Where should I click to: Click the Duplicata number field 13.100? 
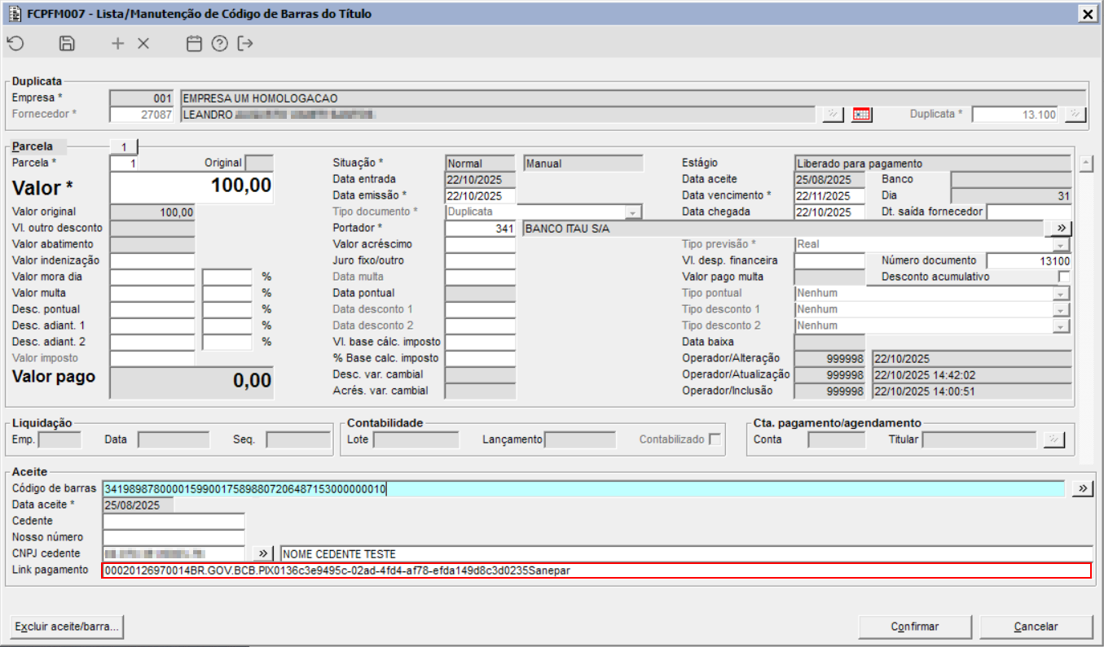1015,115
